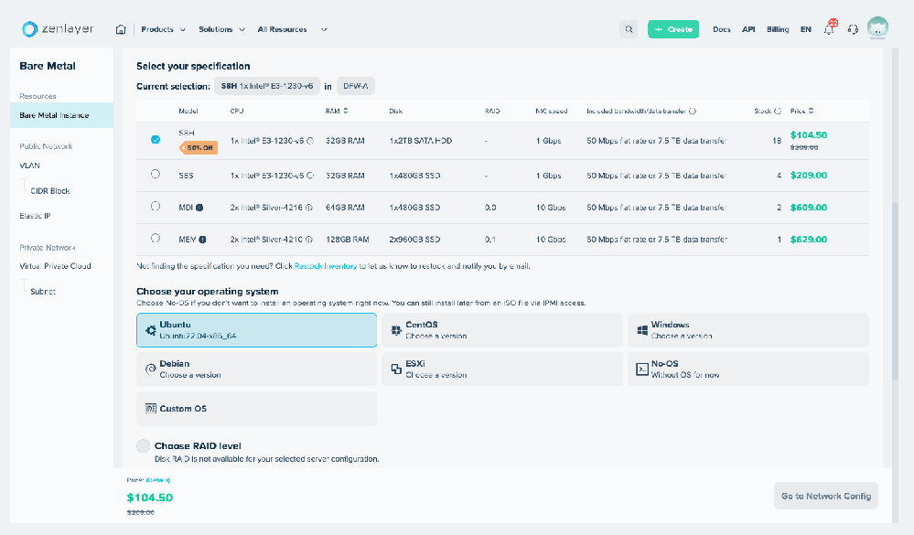Click the badge icon next to MEM
The height and width of the screenshot is (535, 914).
pyautogui.click(x=202, y=240)
